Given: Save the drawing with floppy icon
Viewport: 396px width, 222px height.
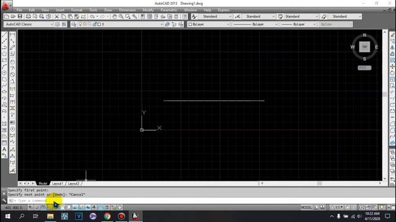Looking at the screenshot, I should [x=20, y=17].
